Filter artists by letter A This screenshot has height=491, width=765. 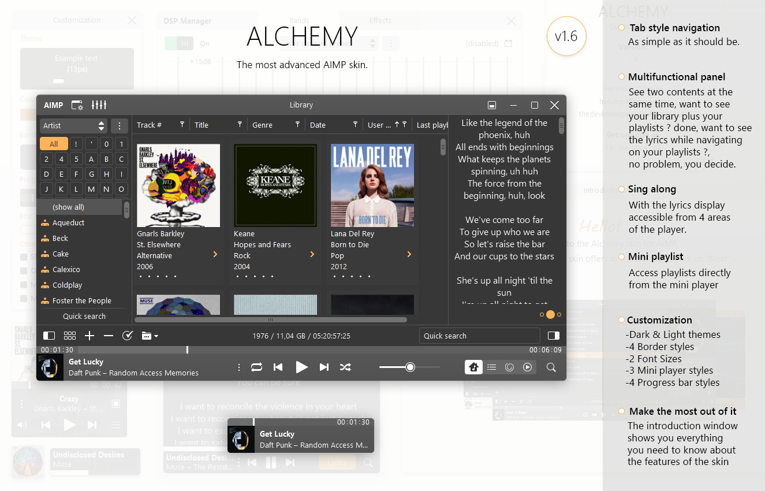pos(91,159)
